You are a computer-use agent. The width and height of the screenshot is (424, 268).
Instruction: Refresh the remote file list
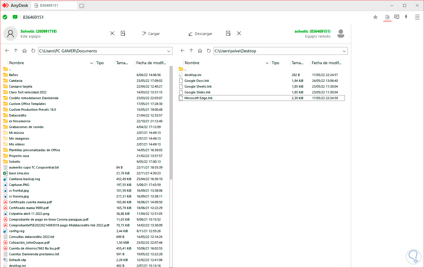click(209, 51)
